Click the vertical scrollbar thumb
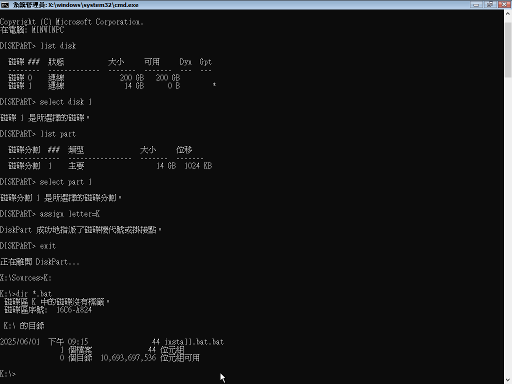Screen dimensions: 512x384 click(508, 47)
